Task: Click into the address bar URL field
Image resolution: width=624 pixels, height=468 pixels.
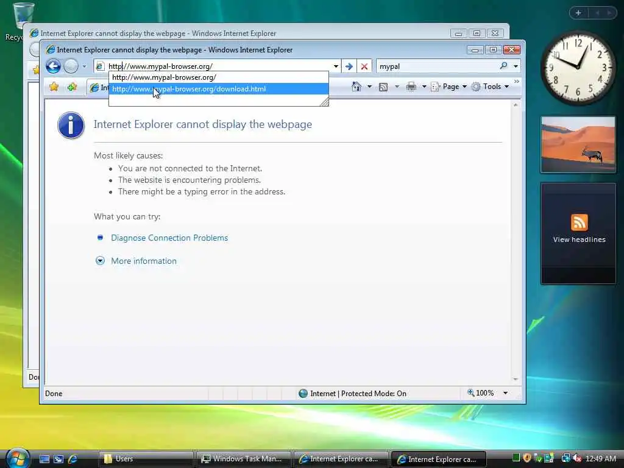Action: coord(219,66)
